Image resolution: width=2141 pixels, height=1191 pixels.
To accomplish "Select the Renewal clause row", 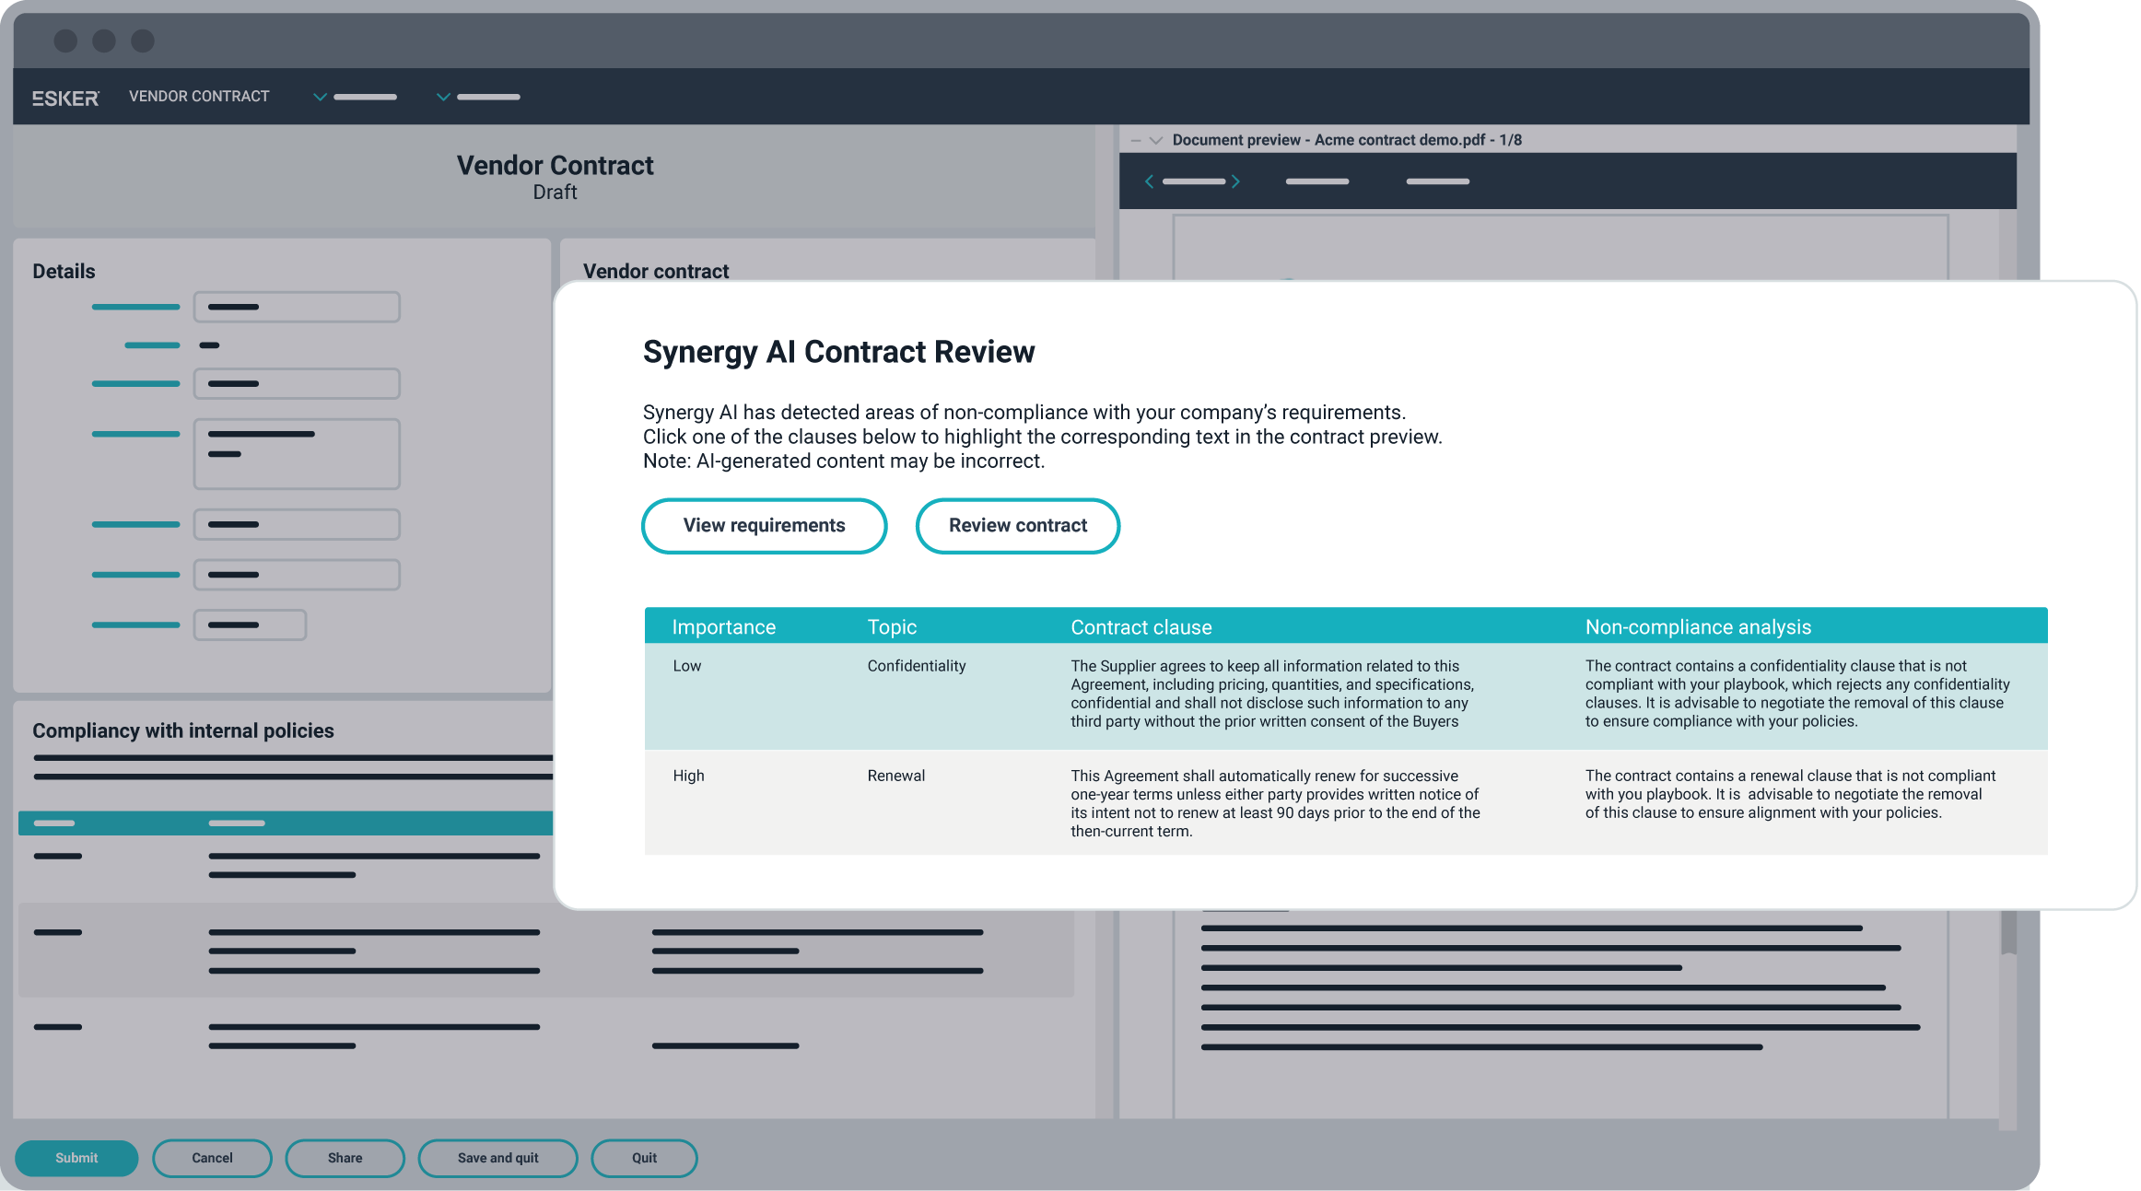I will click(1271, 803).
